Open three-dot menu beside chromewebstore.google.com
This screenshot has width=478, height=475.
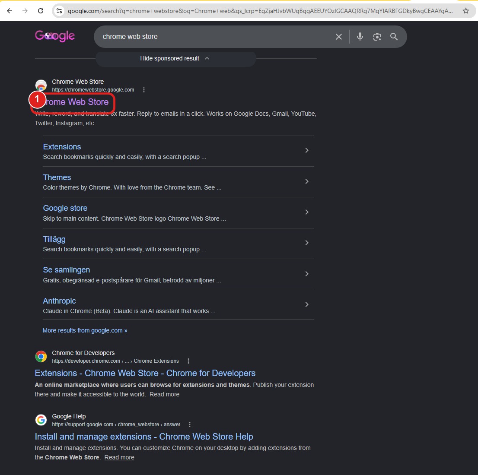144,90
